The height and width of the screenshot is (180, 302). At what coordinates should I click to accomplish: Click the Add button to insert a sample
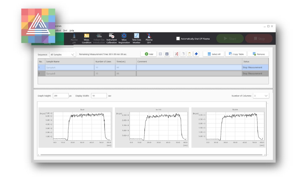[x=149, y=54]
